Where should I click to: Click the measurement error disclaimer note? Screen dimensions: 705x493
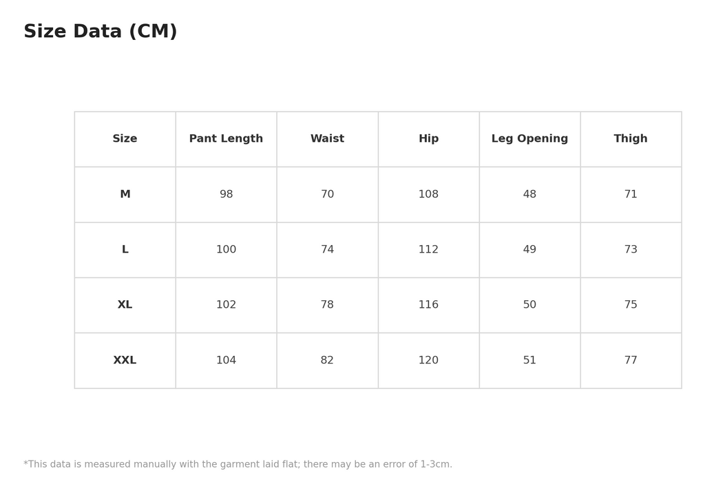tap(238, 464)
